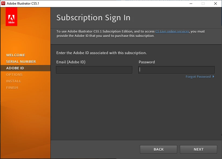222x159 pixels.
Task: Click the arrow beside Forgot Password
Action: point(213,77)
